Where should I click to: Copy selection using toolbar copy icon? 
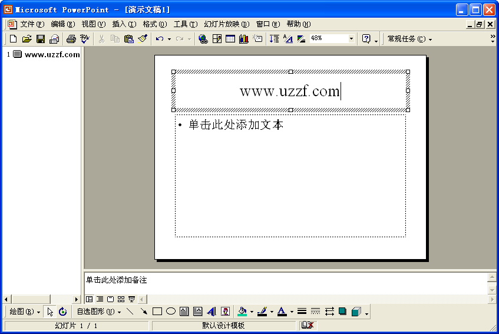pos(115,39)
